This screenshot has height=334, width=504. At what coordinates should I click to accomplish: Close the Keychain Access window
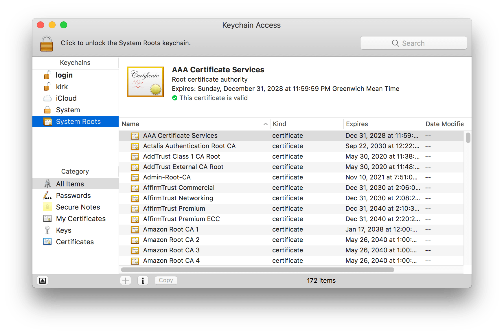pos(41,25)
